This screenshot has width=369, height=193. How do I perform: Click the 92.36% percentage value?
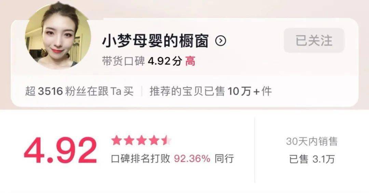click(192, 159)
